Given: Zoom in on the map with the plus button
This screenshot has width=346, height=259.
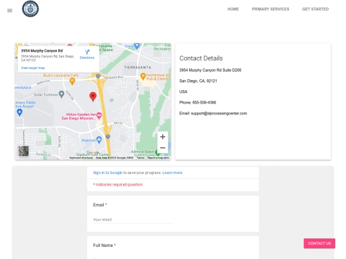Looking at the screenshot, I should click(x=163, y=137).
